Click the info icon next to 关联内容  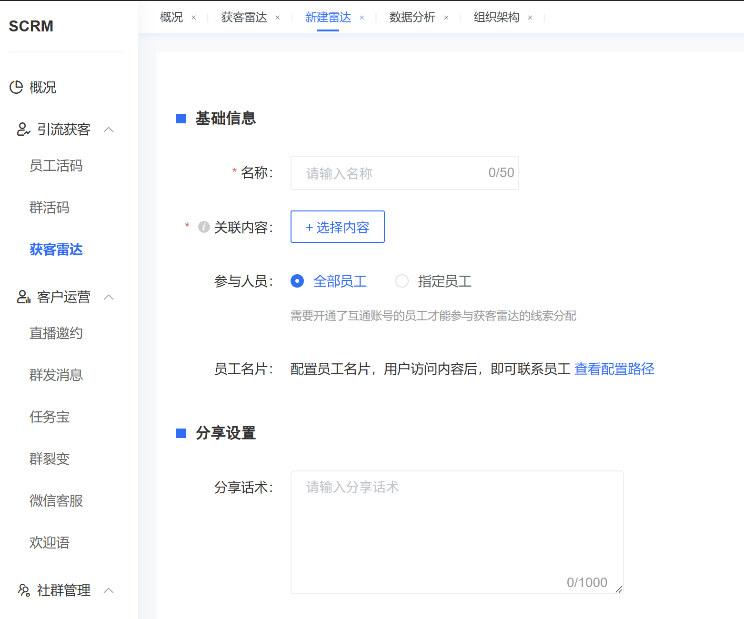click(204, 227)
